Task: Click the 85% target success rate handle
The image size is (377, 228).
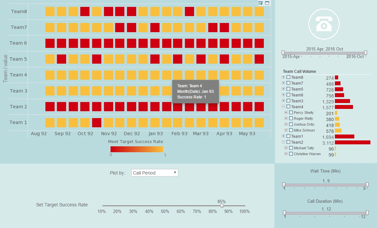Action: 222,205
